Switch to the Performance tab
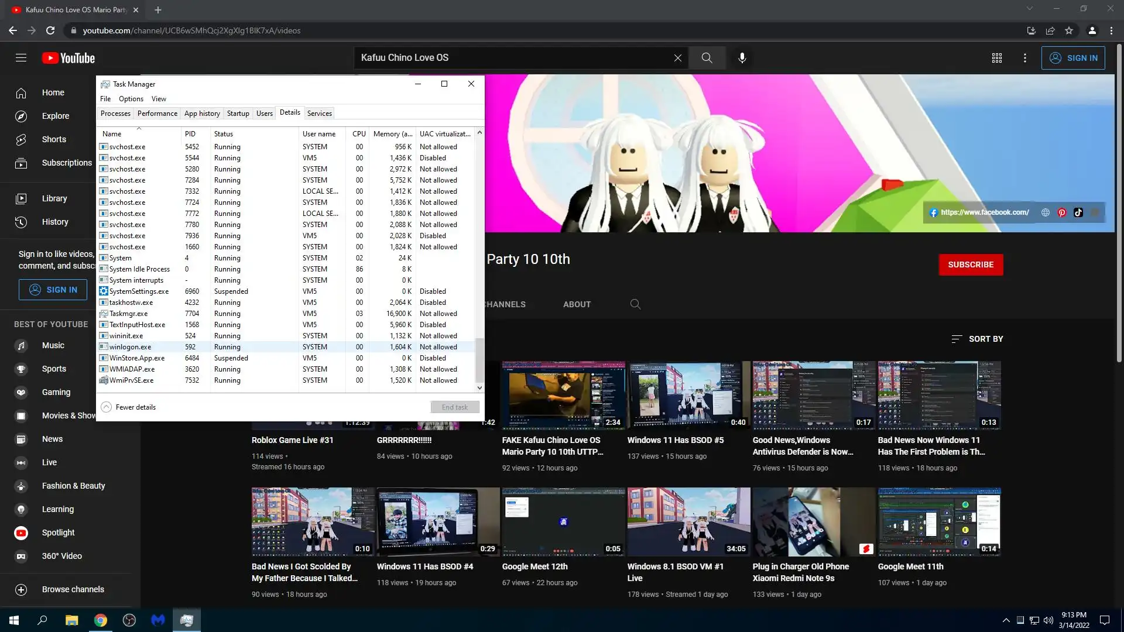 [157, 114]
